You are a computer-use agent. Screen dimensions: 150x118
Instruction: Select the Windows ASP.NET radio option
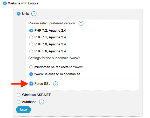tap(19, 95)
